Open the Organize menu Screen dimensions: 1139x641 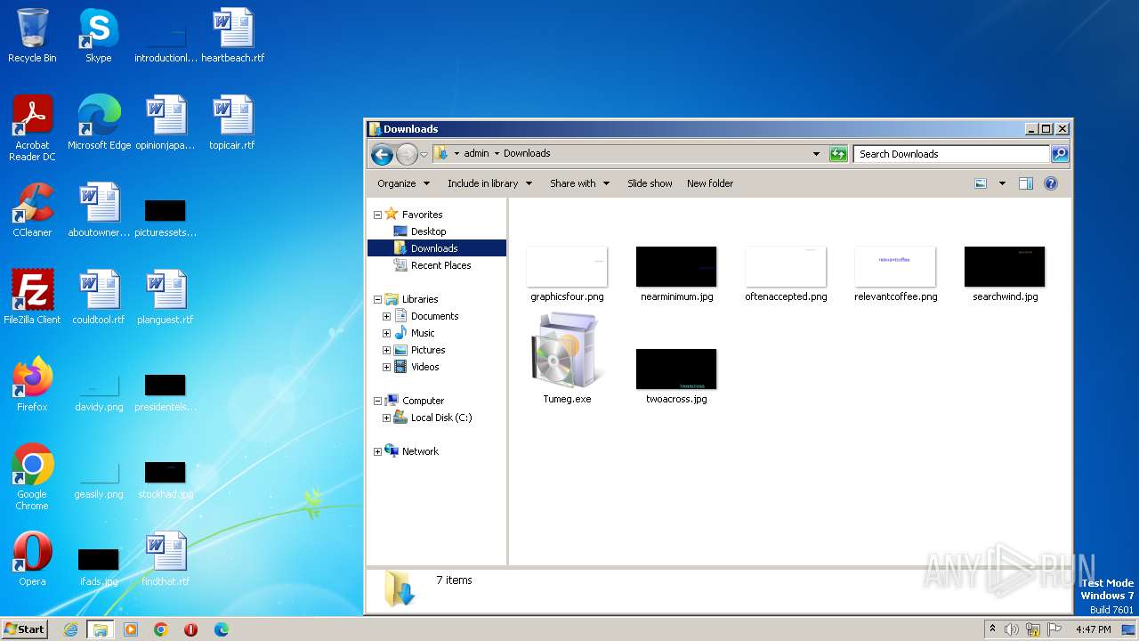403,183
